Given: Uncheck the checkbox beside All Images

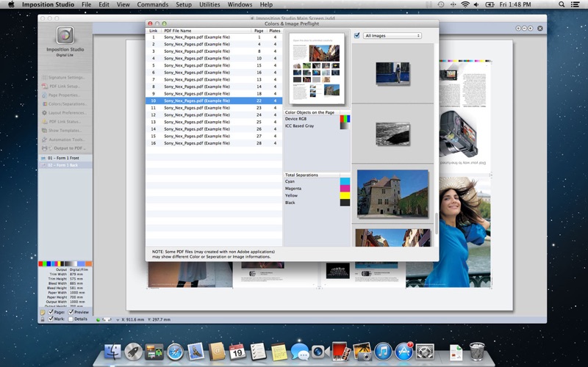Looking at the screenshot, I should [357, 35].
